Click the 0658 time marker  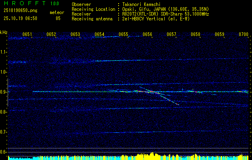coord(196,34)
